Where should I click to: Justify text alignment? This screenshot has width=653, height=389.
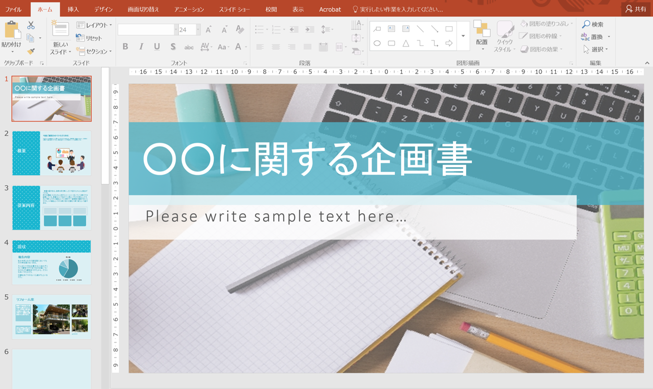pos(308,47)
